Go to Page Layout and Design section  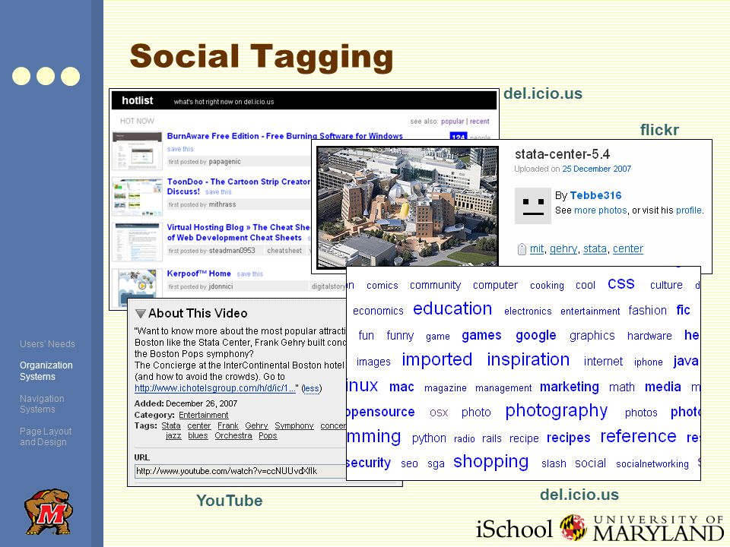[46, 436]
